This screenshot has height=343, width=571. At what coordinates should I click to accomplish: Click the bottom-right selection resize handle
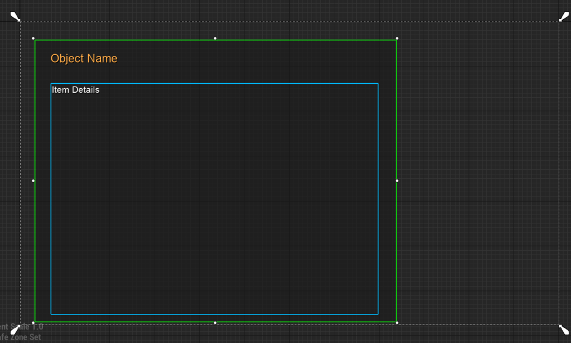tap(397, 322)
